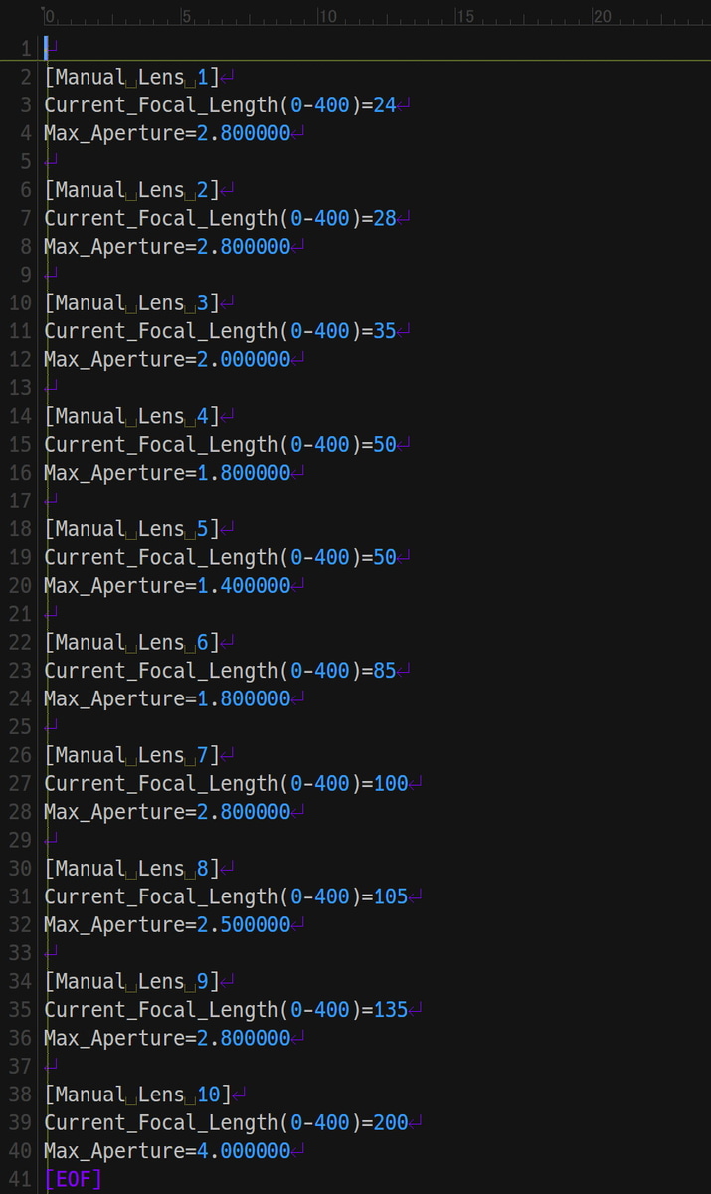Click focal length value 100

click(x=391, y=784)
